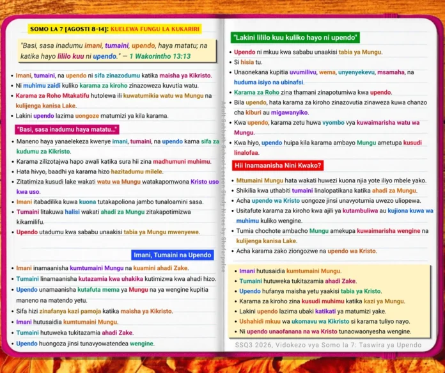Click pink heading "Basi, sasa inadumu haya matatu..."
This screenshot has width=445, height=373.
(x=67, y=129)
